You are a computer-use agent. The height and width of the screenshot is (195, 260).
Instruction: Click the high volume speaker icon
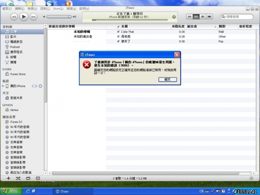(x=75, y=17)
